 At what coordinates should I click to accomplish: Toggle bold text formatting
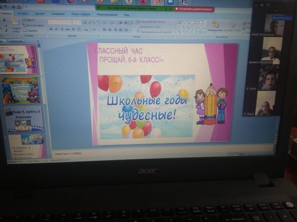[50, 30]
